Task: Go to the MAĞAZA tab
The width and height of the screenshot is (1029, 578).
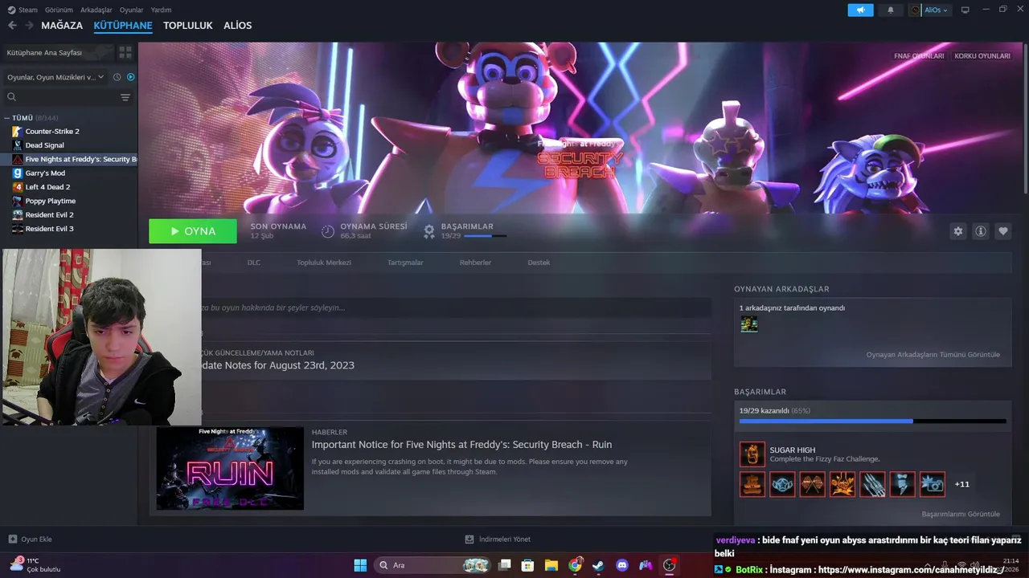Action: pos(62,26)
